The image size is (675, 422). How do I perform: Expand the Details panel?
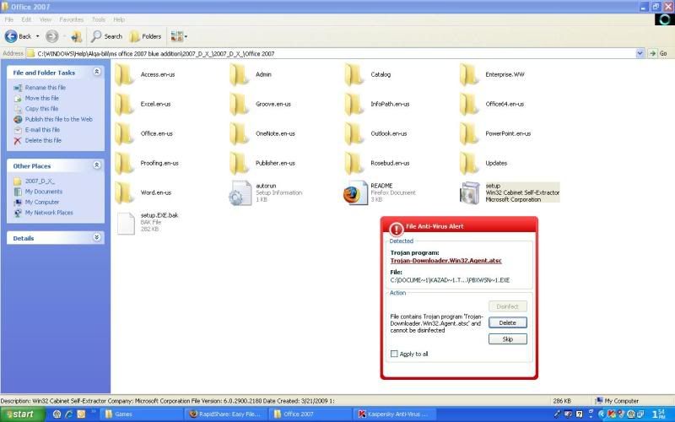(97, 238)
